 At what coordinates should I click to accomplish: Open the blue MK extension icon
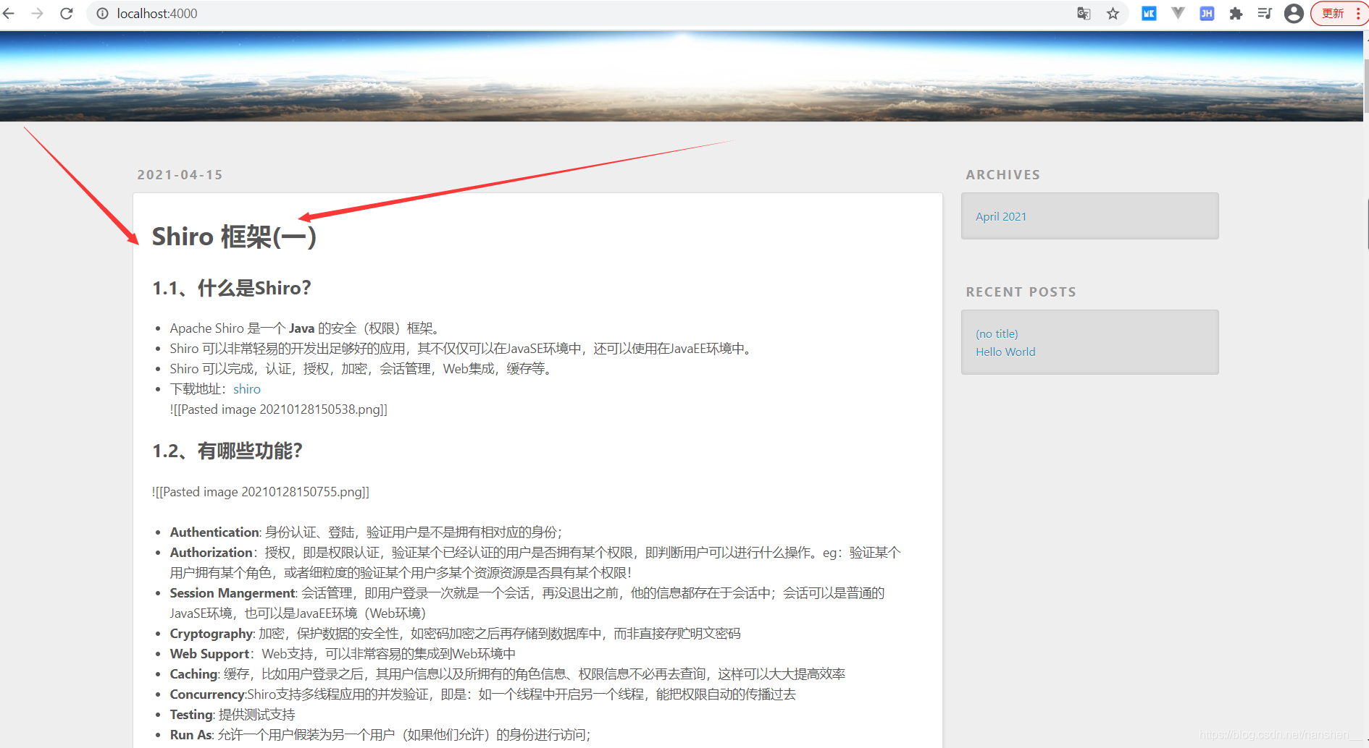1149,14
